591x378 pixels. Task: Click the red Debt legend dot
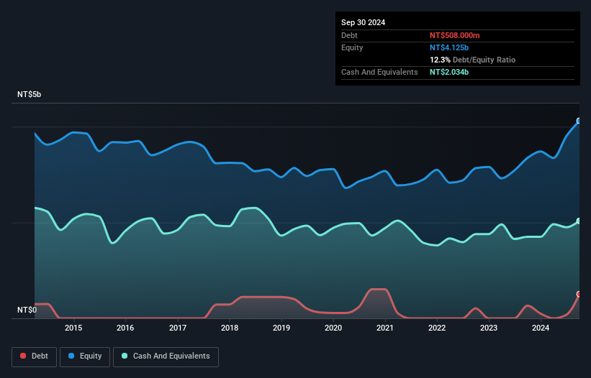[x=23, y=356]
